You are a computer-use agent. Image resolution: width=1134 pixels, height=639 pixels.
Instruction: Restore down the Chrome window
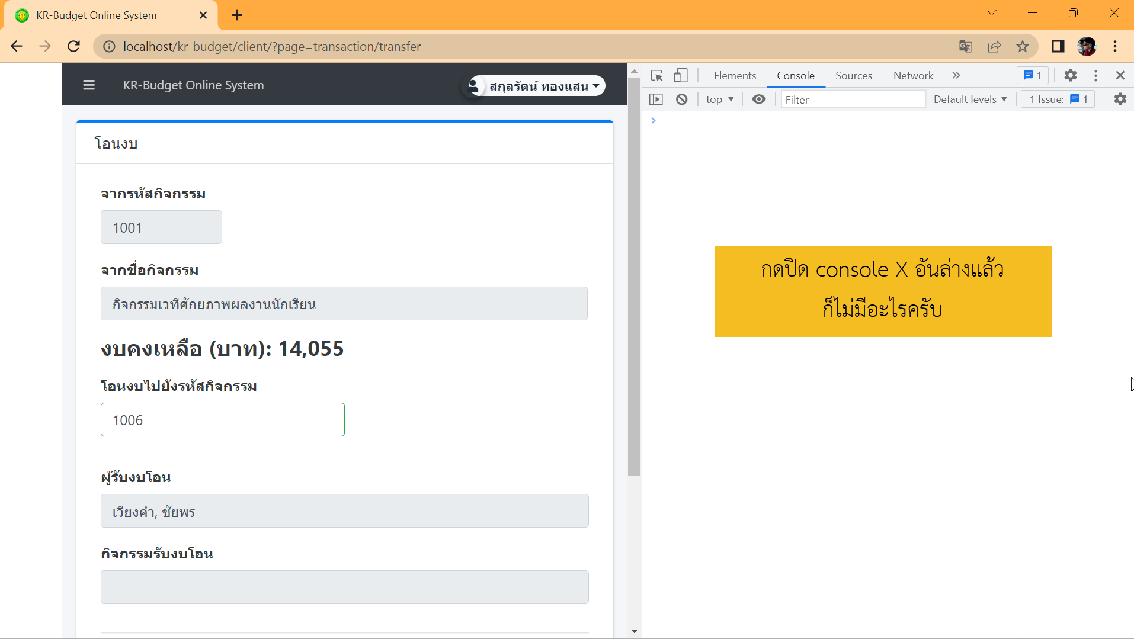(x=1073, y=13)
